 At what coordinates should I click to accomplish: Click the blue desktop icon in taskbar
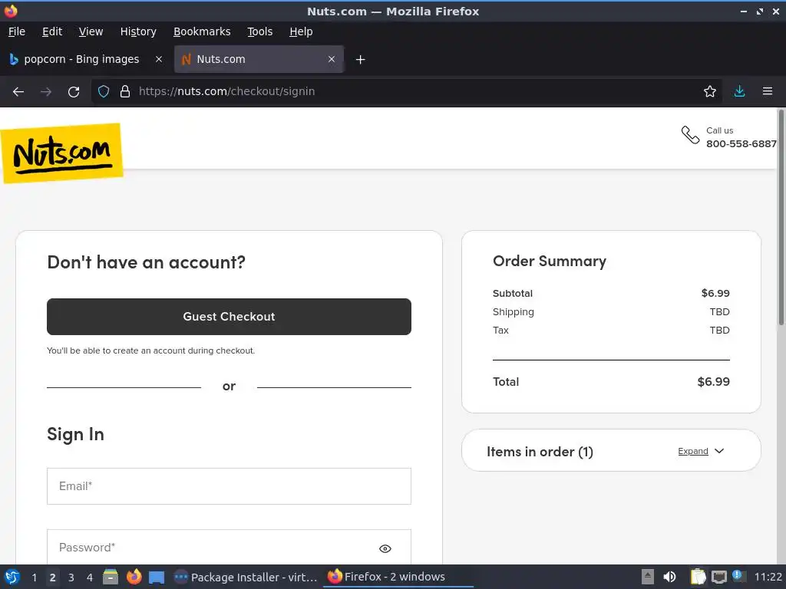click(157, 577)
